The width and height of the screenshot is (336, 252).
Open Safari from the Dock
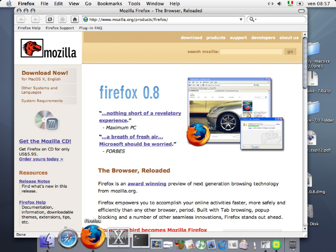pyautogui.click(x=67, y=238)
